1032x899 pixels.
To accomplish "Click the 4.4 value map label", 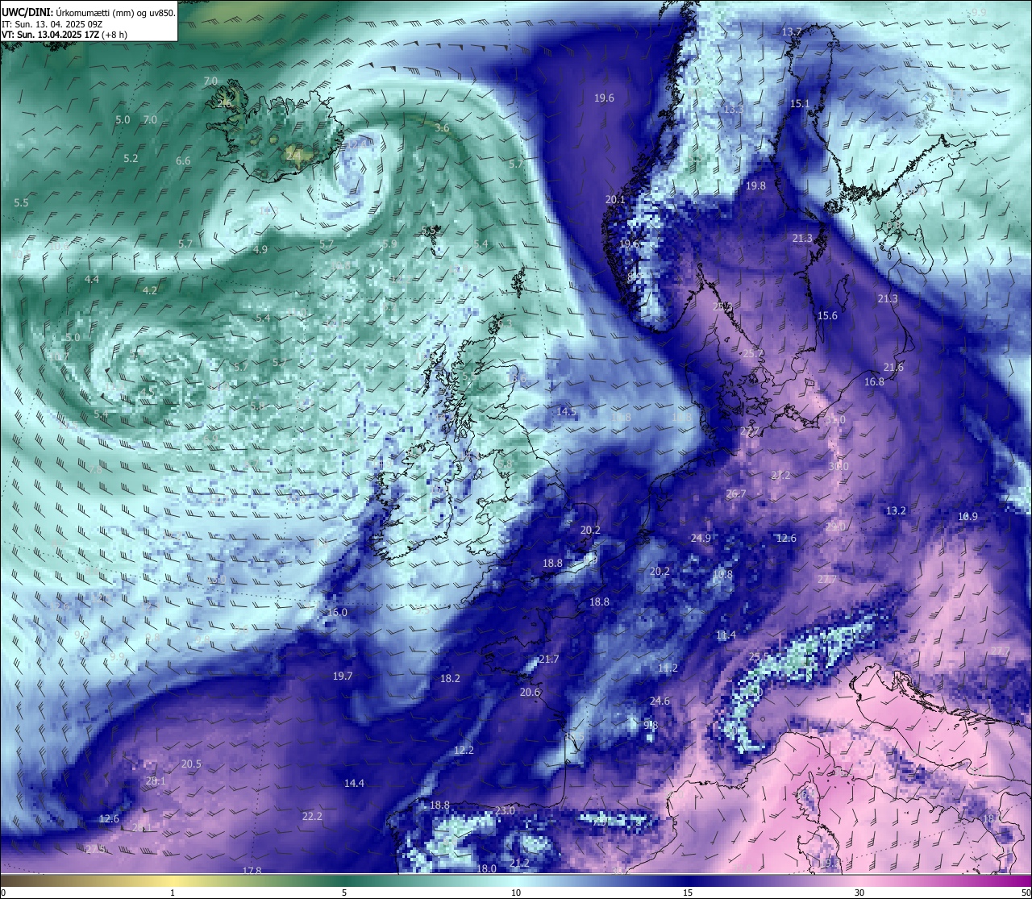I will tap(91, 280).
